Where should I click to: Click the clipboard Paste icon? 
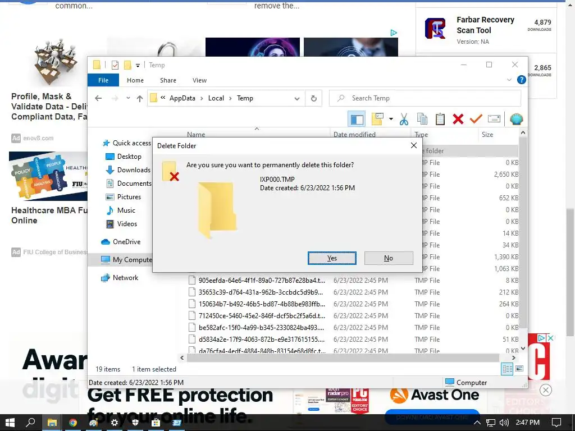[440, 119]
